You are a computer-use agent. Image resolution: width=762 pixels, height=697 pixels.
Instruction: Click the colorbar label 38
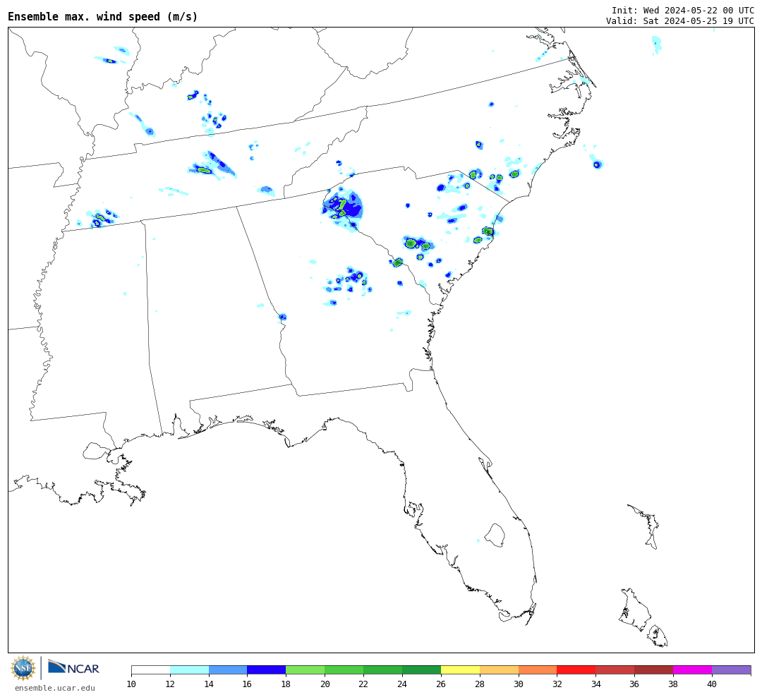click(673, 684)
